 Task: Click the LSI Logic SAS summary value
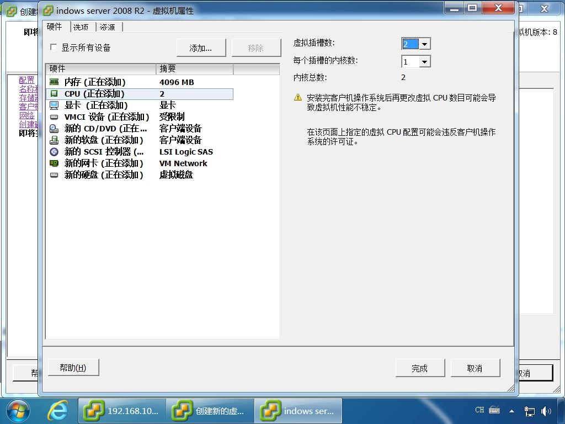(186, 152)
